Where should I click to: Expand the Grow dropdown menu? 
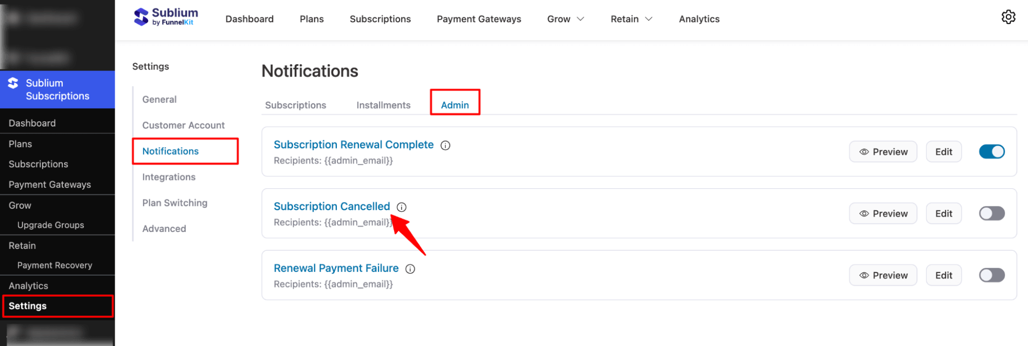[x=565, y=19]
